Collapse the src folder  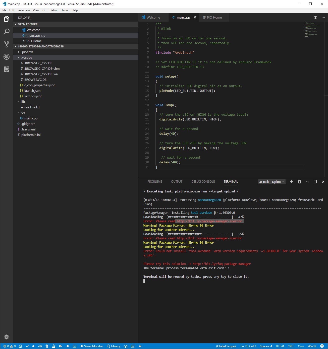point(75,113)
